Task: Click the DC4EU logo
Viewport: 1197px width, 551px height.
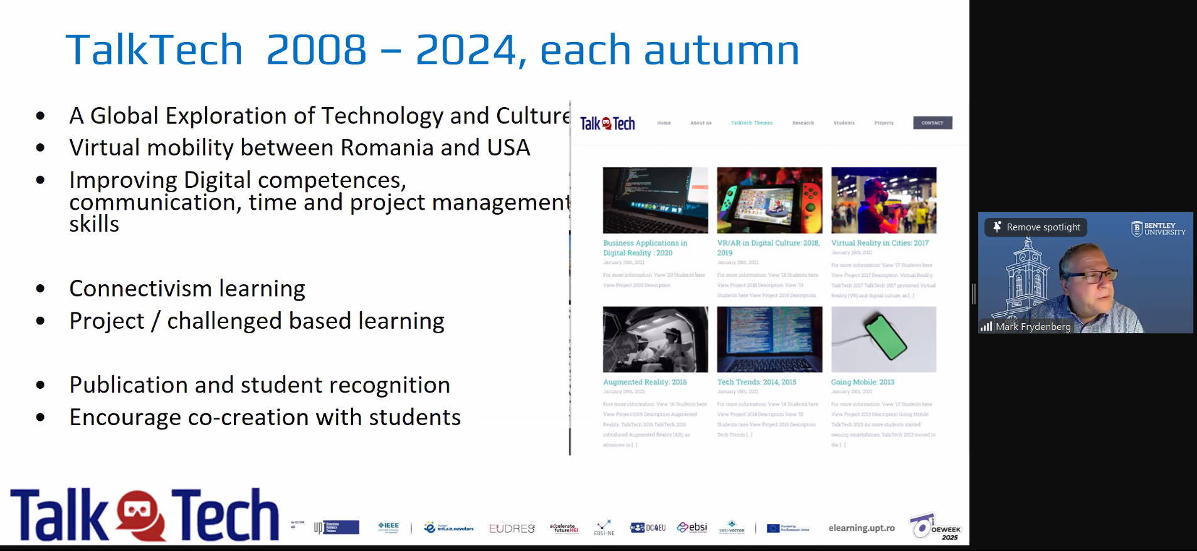Action: [x=648, y=528]
